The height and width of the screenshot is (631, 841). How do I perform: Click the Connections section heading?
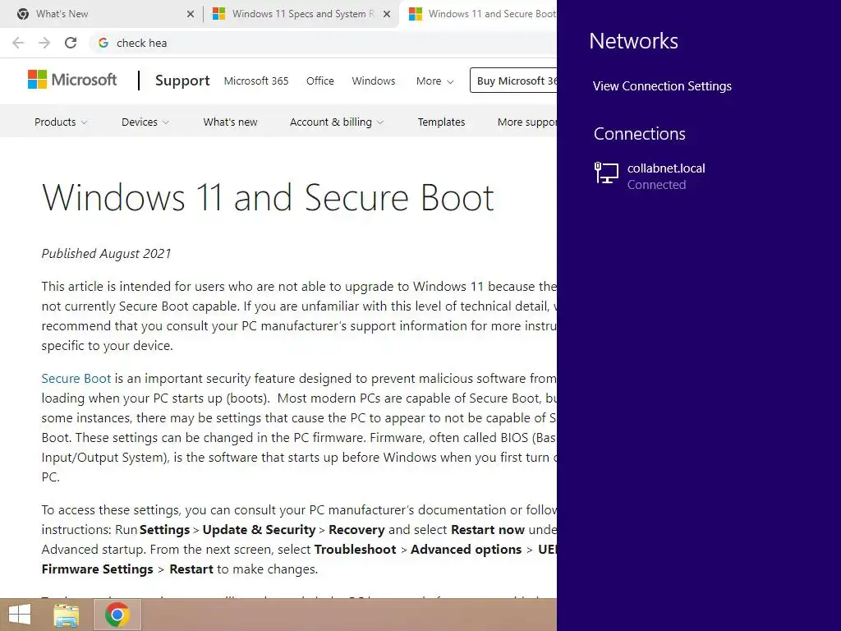pyautogui.click(x=639, y=134)
